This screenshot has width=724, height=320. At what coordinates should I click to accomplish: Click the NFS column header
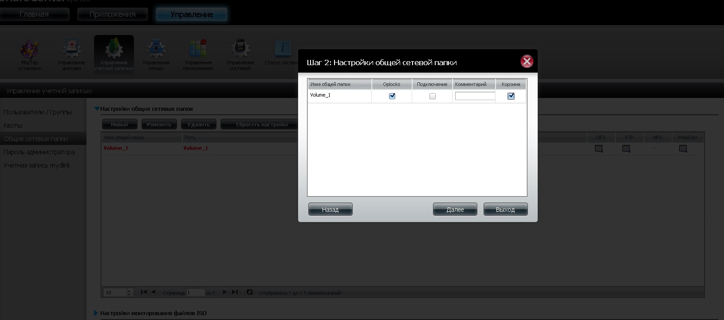[x=657, y=137]
